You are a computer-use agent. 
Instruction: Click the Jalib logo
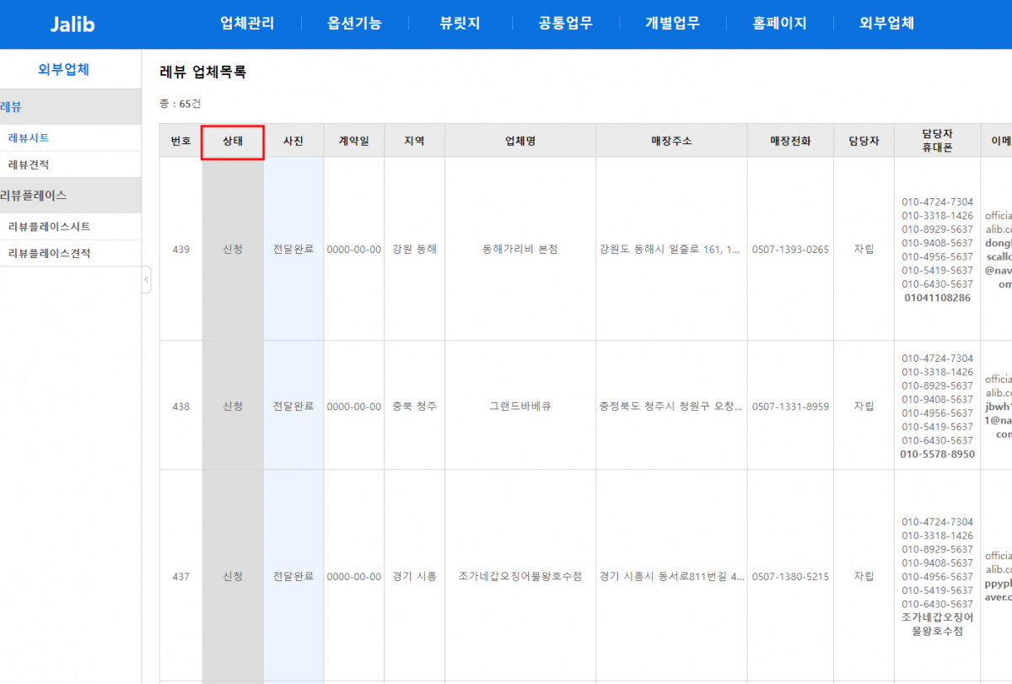72,24
